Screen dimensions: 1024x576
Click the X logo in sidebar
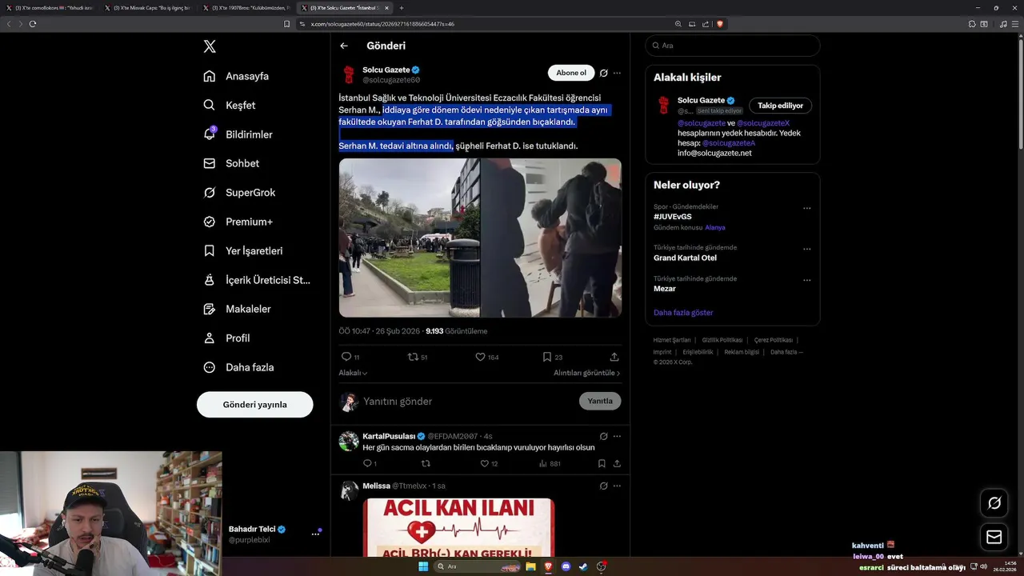[x=210, y=46]
